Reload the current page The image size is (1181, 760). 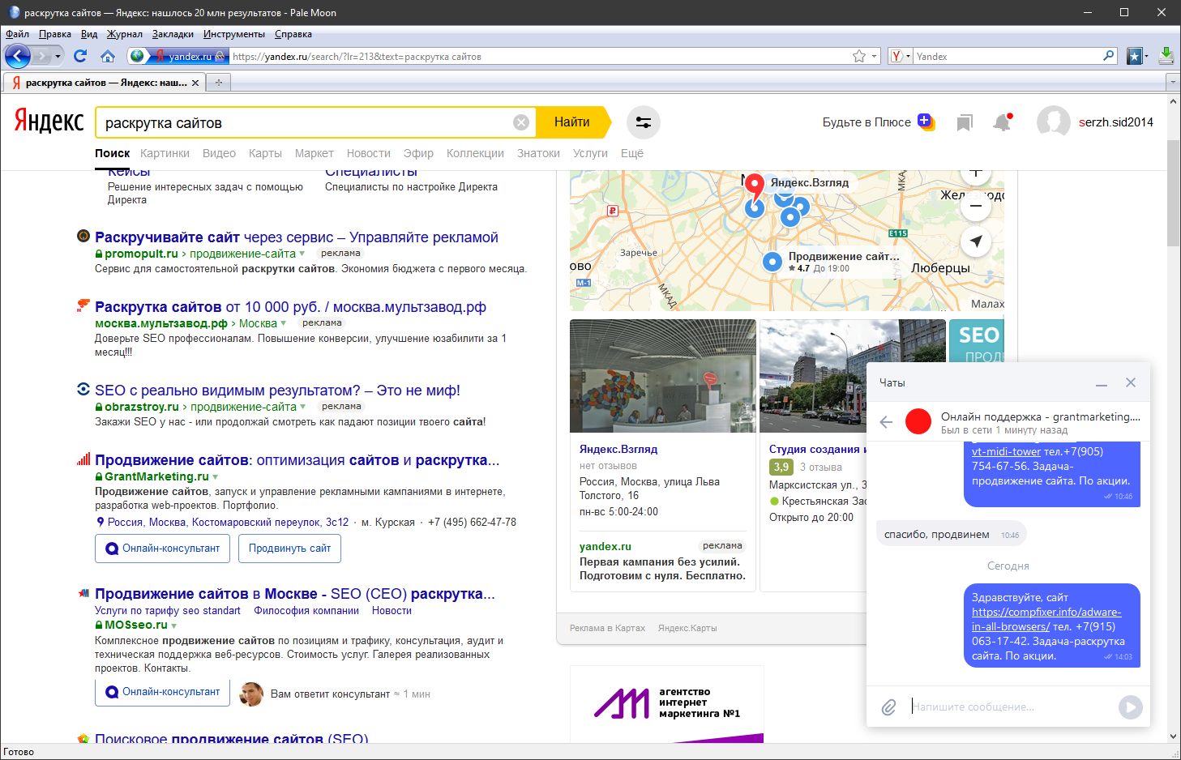pos(79,56)
